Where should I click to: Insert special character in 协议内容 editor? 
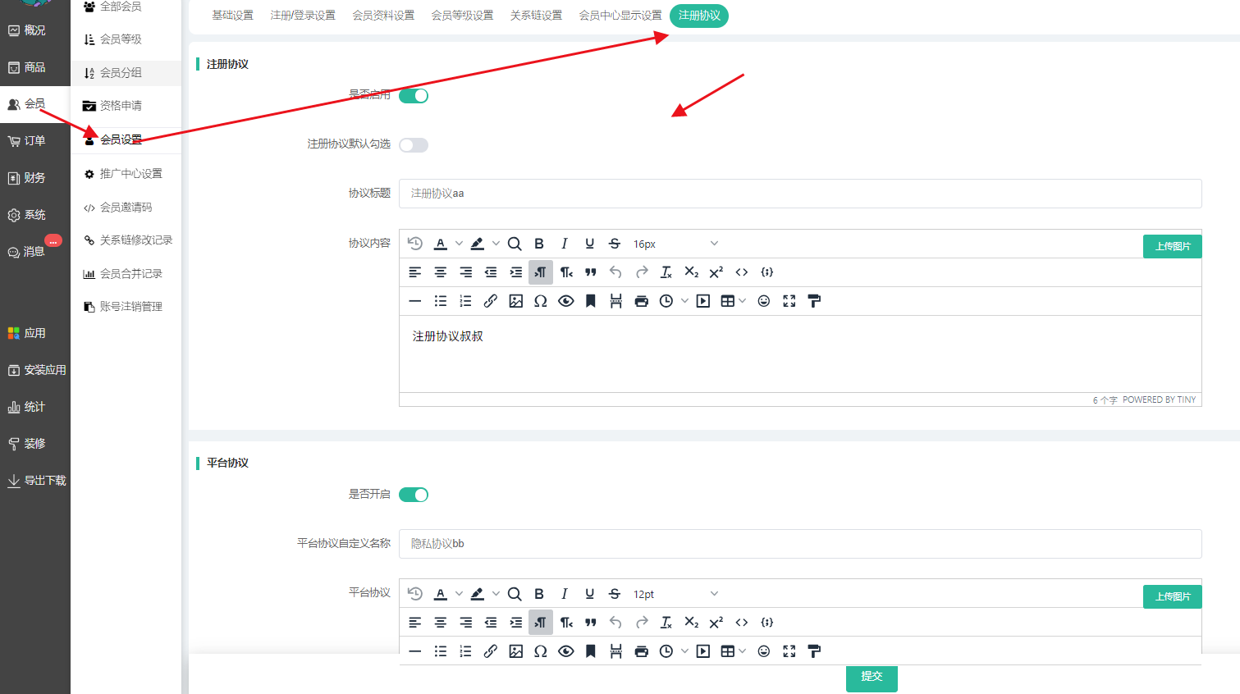click(541, 301)
